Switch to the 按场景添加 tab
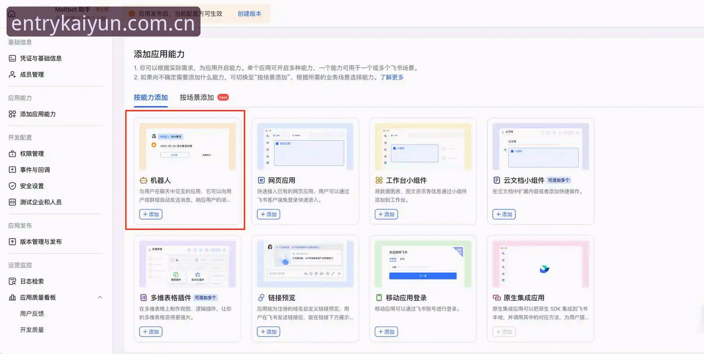Viewport: 704px width, 354px height. [197, 97]
